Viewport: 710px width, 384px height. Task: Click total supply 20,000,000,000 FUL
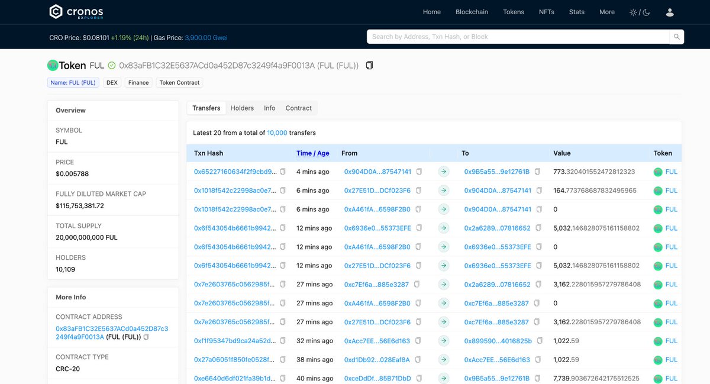tap(86, 237)
